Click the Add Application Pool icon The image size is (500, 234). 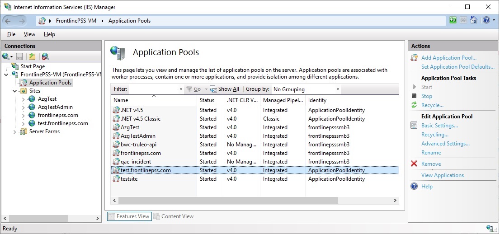(x=414, y=58)
